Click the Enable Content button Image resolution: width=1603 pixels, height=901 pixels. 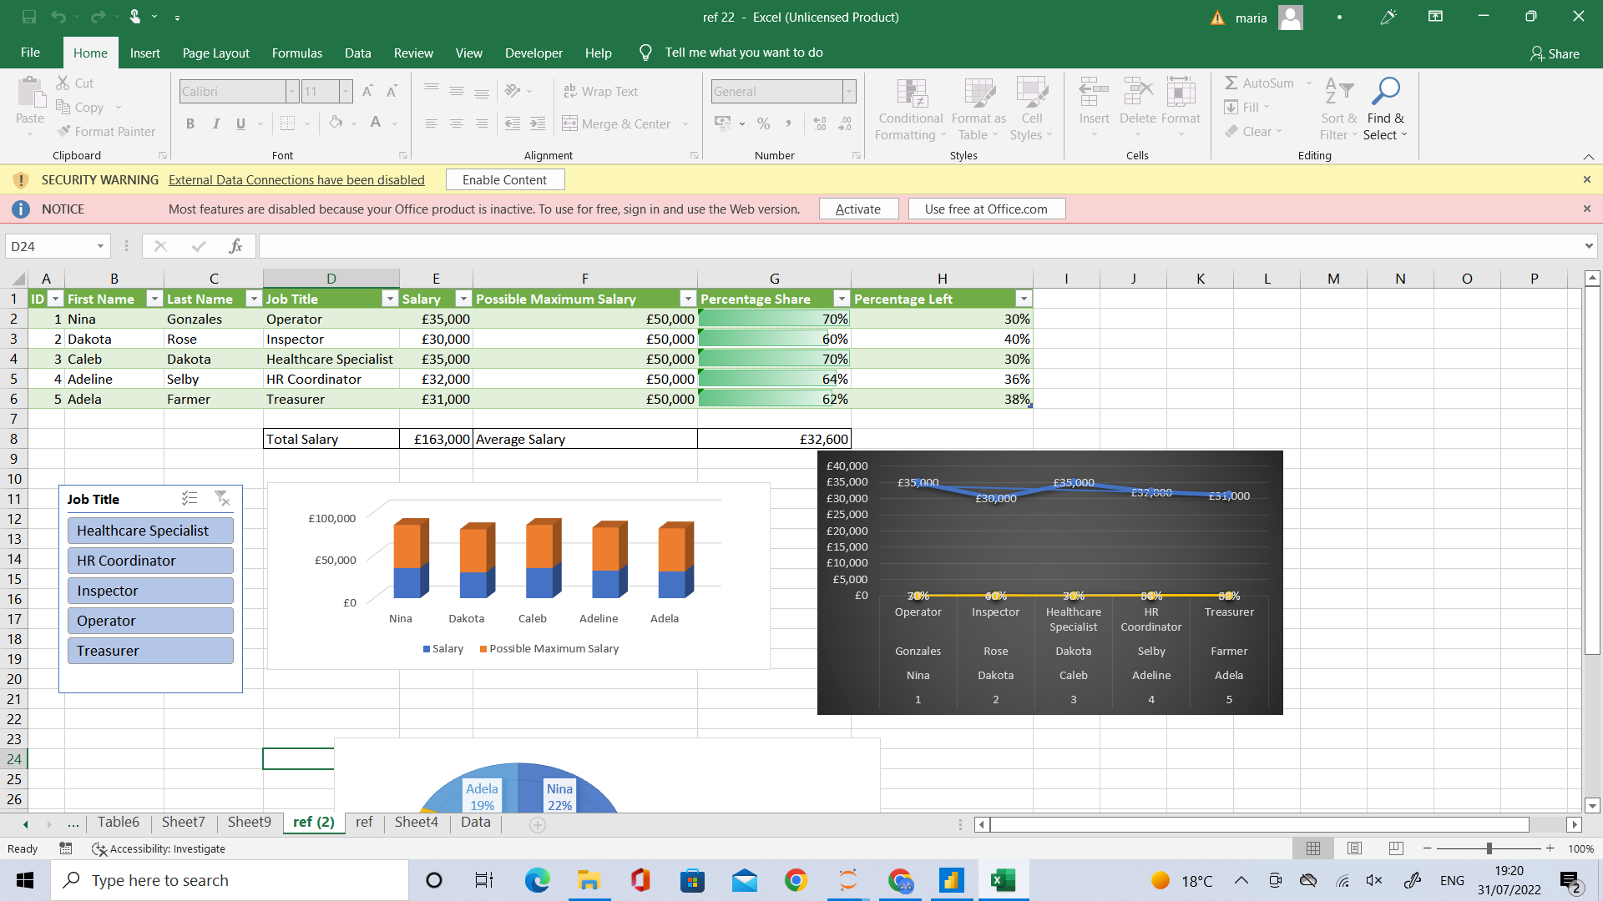pos(504,179)
